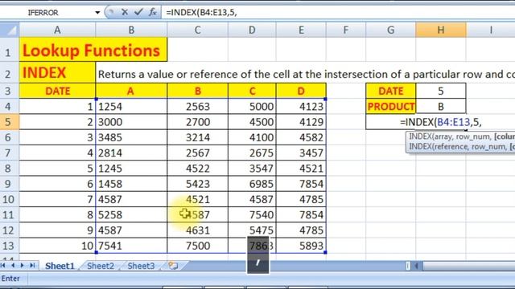Screen dimensions: 515x289
Task: Click cell with value 7540
Action: [x=252, y=215]
